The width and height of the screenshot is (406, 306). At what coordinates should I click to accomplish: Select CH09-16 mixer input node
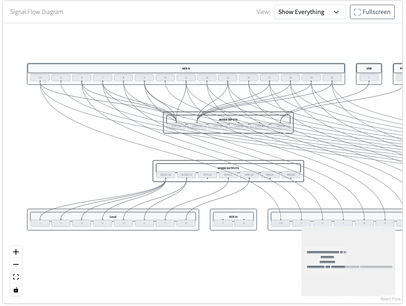tap(197, 126)
